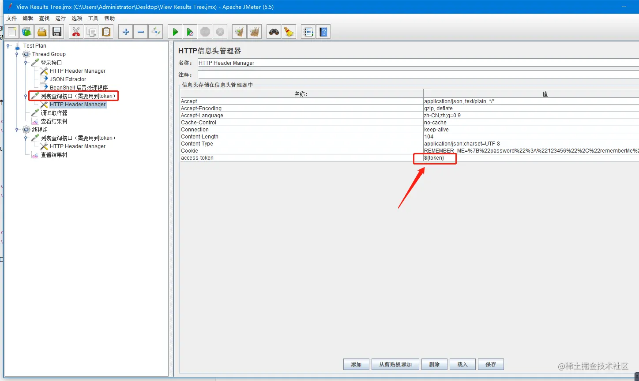This screenshot has width=639, height=381.
Task: Open the Templates toolbar icon
Action: tap(27, 32)
